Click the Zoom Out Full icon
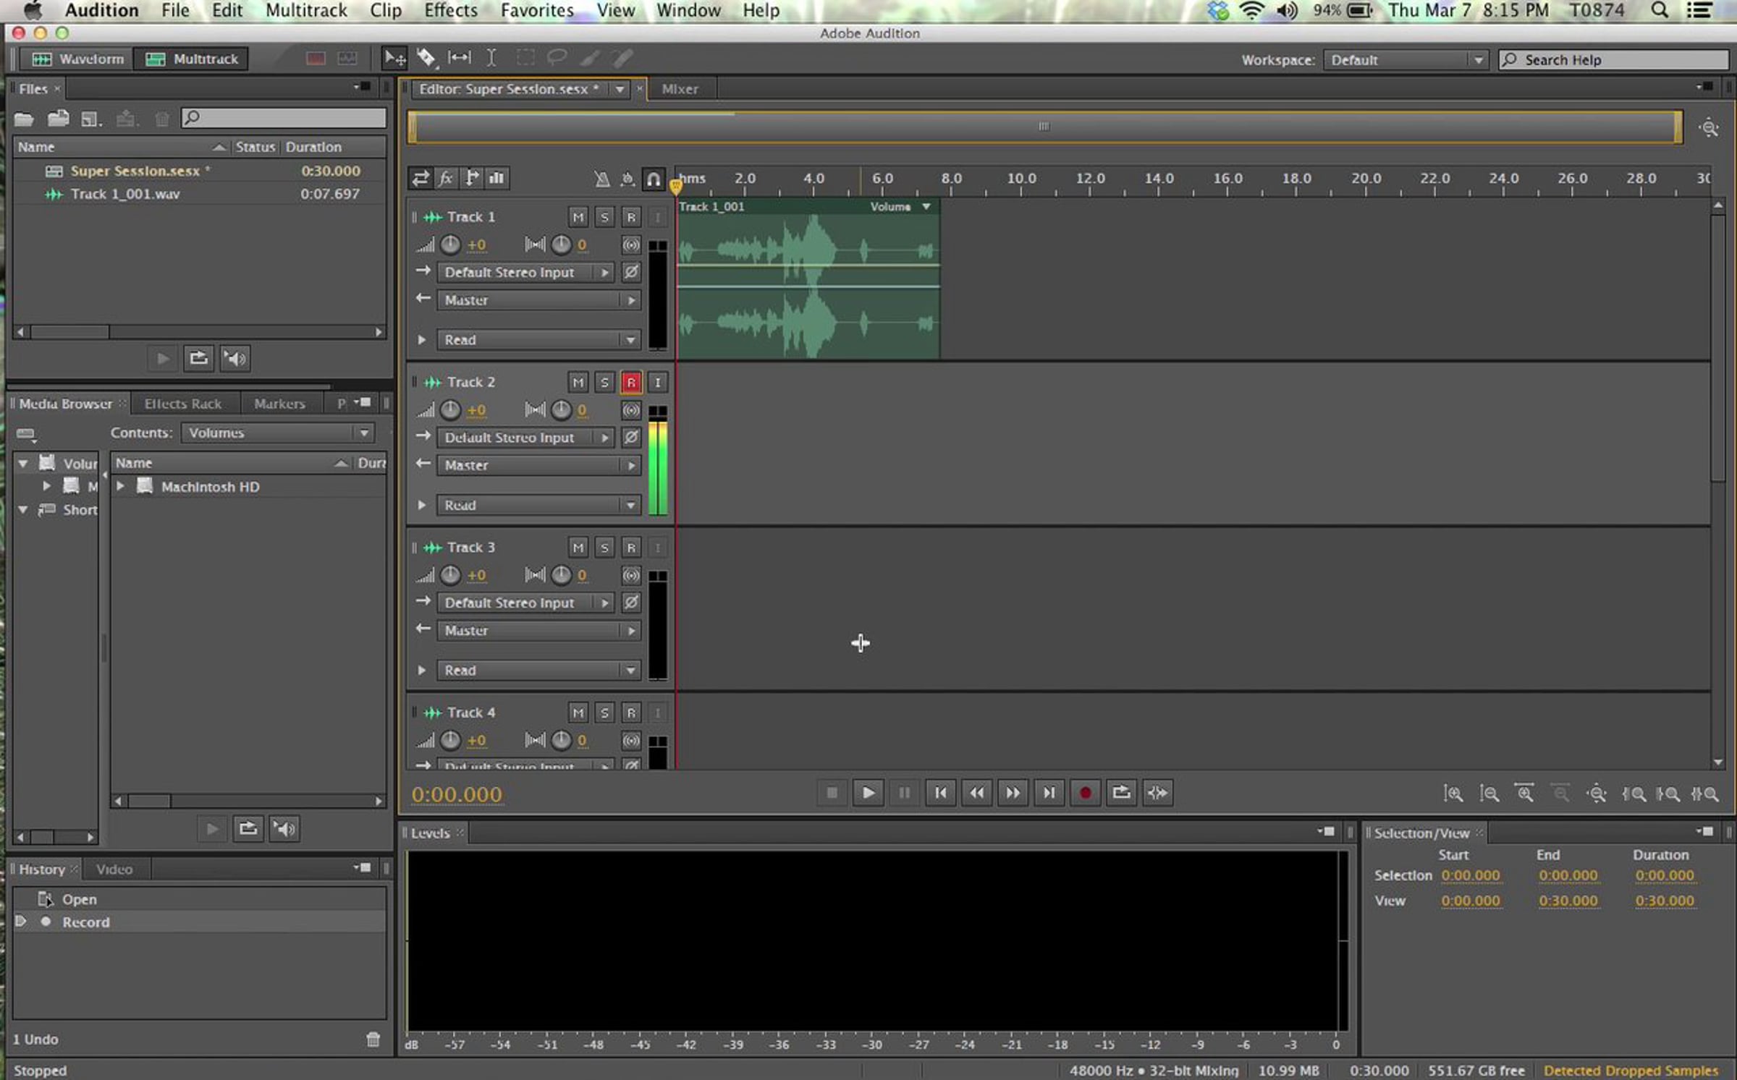Image resolution: width=1737 pixels, height=1080 pixels. (x=1596, y=794)
